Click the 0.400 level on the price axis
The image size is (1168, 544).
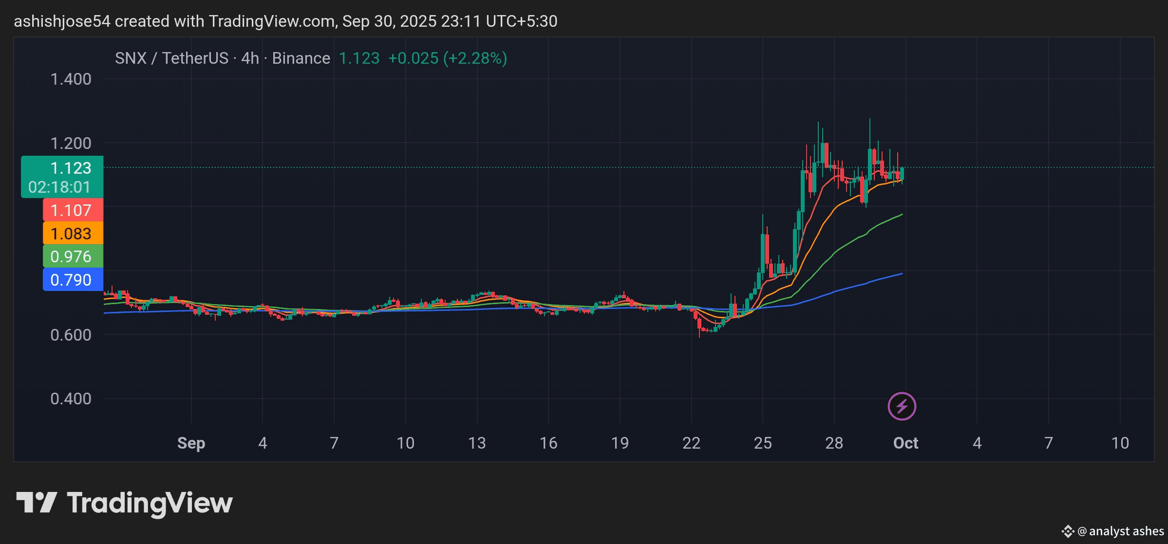point(71,399)
